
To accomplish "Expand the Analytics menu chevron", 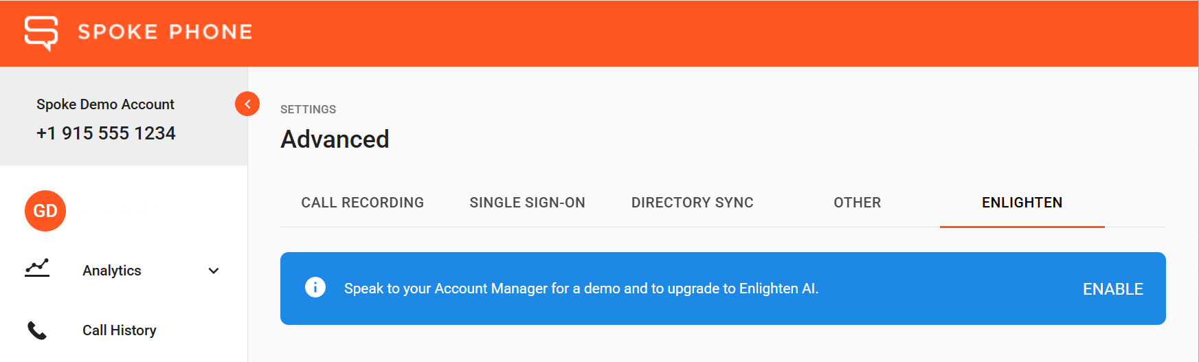I will 214,271.
